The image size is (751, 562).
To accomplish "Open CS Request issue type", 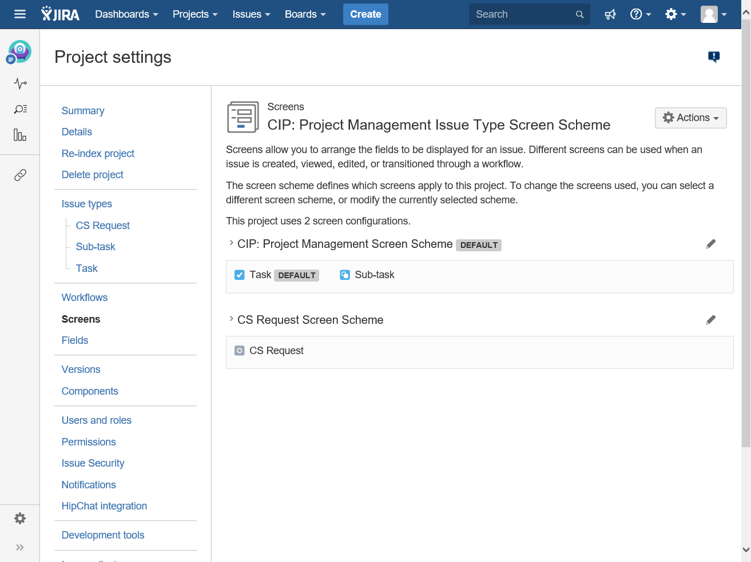I will 103,226.
